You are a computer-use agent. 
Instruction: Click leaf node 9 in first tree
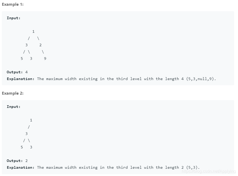45,58
